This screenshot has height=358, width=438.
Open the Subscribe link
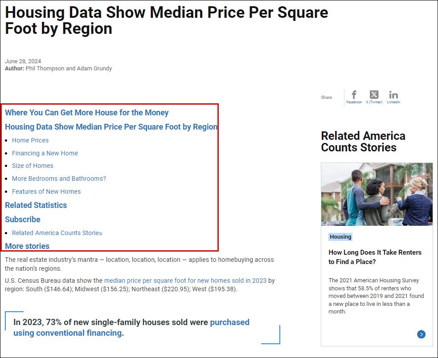pos(23,220)
